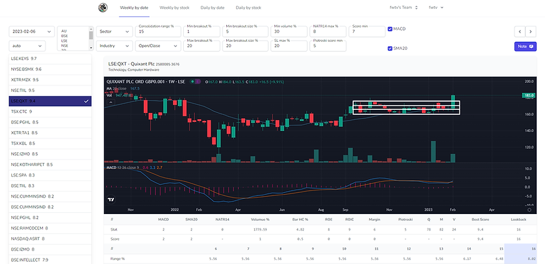The image size is (545, 264).
Task: Click exchange list scroll-up arrow
Action: 91,29
